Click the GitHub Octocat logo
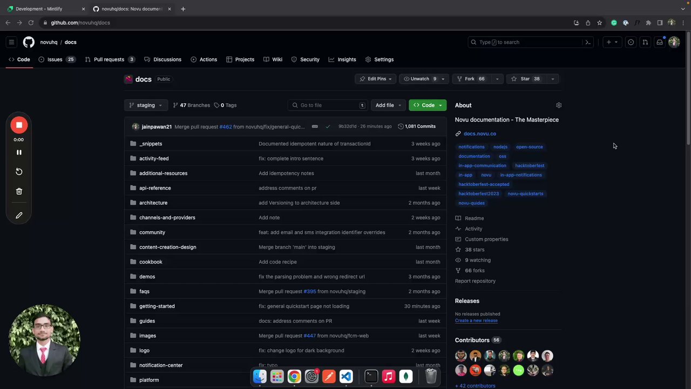The height and width of the screenshot is (389, 691). [x=29, y=42]
